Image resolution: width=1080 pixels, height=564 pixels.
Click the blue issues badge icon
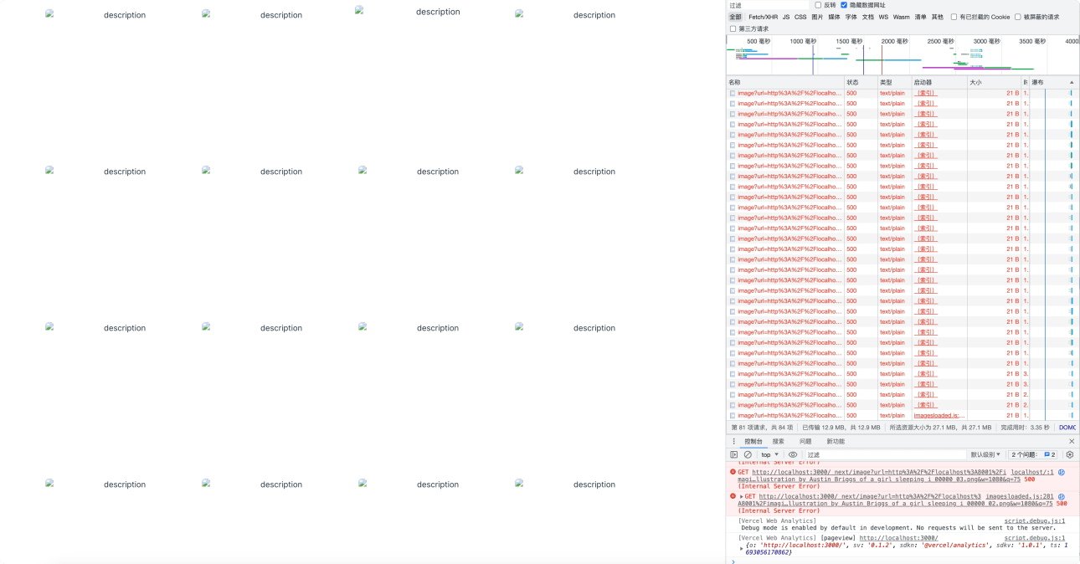pos(1049,454)
